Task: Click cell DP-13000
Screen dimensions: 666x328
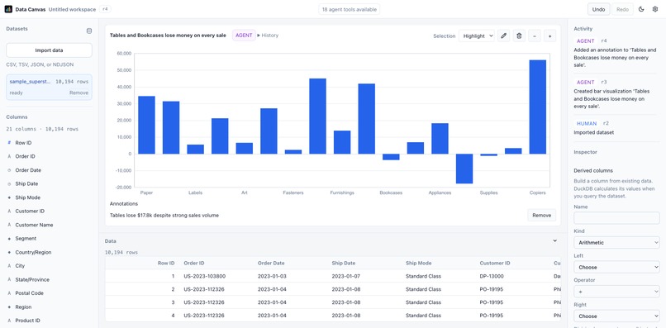Action: [492, 276]
